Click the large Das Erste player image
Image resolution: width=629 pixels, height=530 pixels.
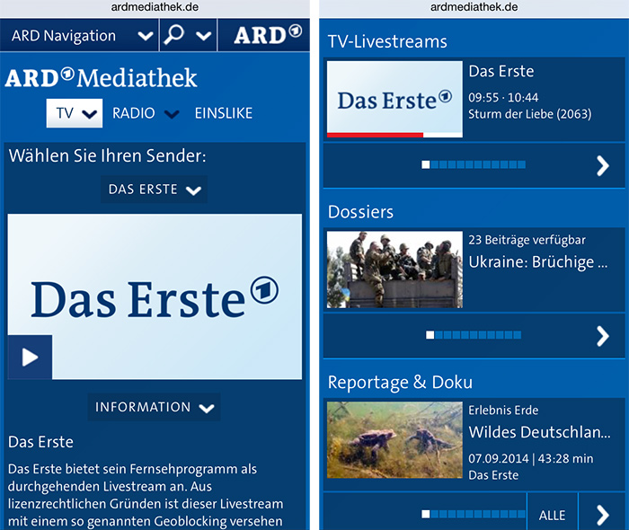[155, 296]
